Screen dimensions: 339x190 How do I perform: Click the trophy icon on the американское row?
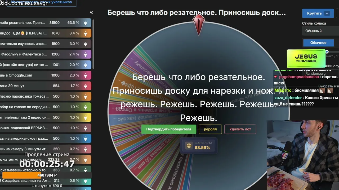coord(86,139)
